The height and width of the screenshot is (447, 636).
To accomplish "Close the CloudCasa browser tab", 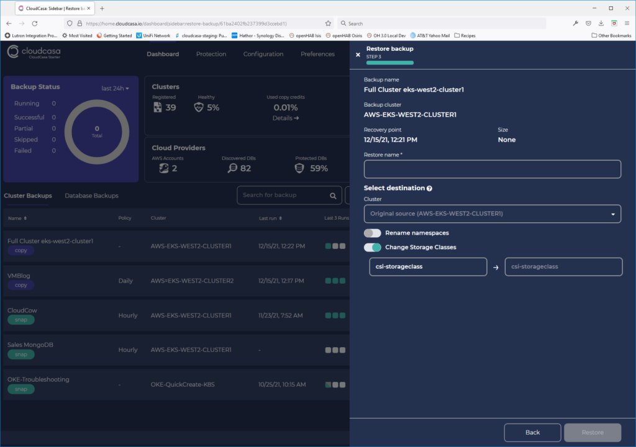I will pos(89,8).
